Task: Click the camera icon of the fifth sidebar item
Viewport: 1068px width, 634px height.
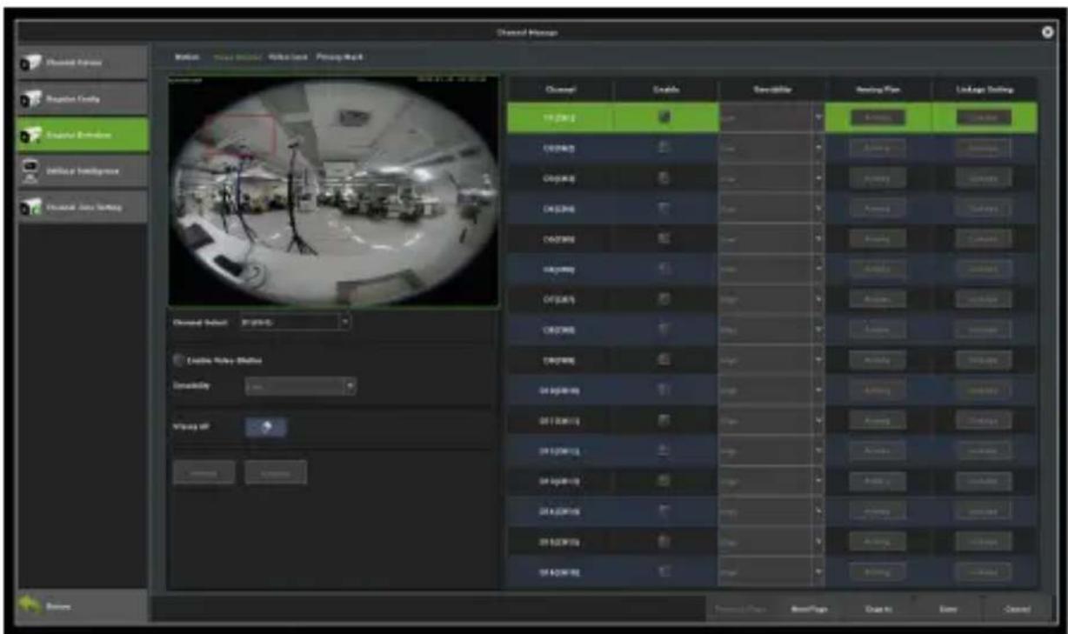Action: (31, 207)
